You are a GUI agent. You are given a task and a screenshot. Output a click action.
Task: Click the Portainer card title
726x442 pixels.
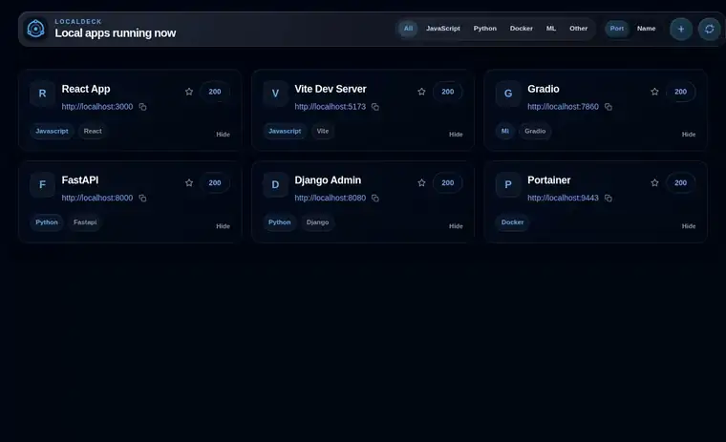(x=548, y=180)
